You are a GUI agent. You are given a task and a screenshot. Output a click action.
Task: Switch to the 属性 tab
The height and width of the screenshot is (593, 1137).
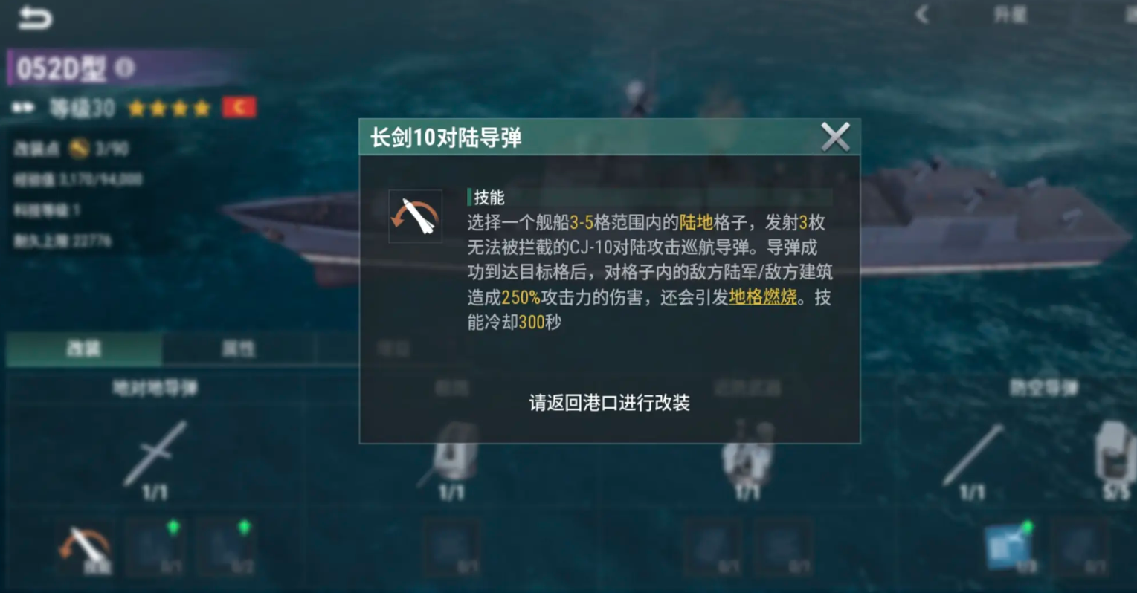239,349
